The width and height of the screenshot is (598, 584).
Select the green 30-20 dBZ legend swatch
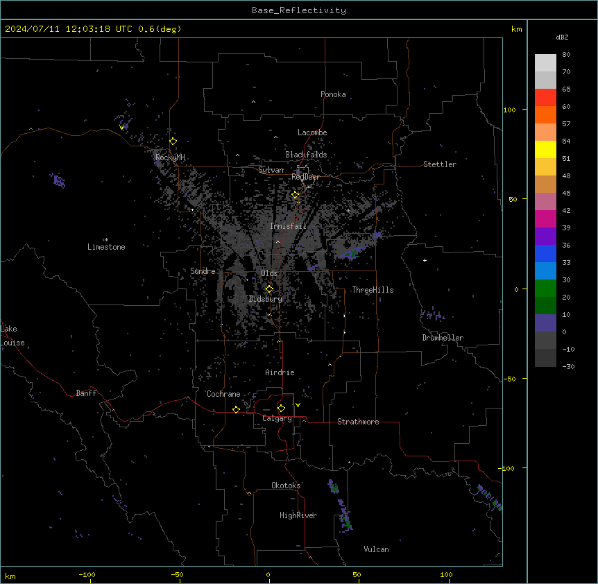[545, 289]
